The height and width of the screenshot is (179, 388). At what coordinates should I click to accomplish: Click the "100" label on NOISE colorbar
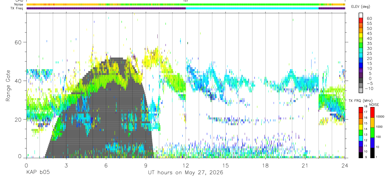click(x=379, y=137)
